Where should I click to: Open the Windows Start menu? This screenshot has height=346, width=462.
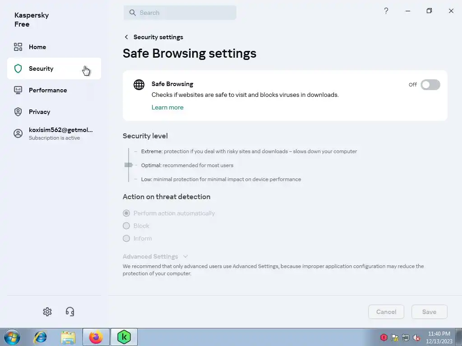[x=12, y=337]
